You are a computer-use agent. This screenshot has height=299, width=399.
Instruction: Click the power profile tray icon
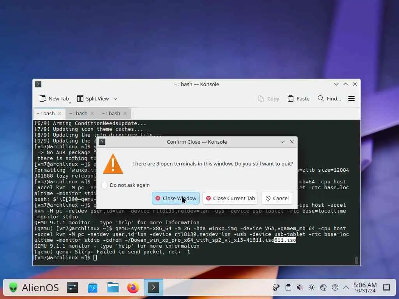pyautogui.click(x=335, y=288)
